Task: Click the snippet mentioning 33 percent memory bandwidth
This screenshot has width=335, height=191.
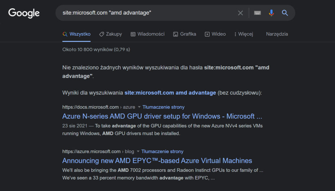Action: (x=138, y=178)
